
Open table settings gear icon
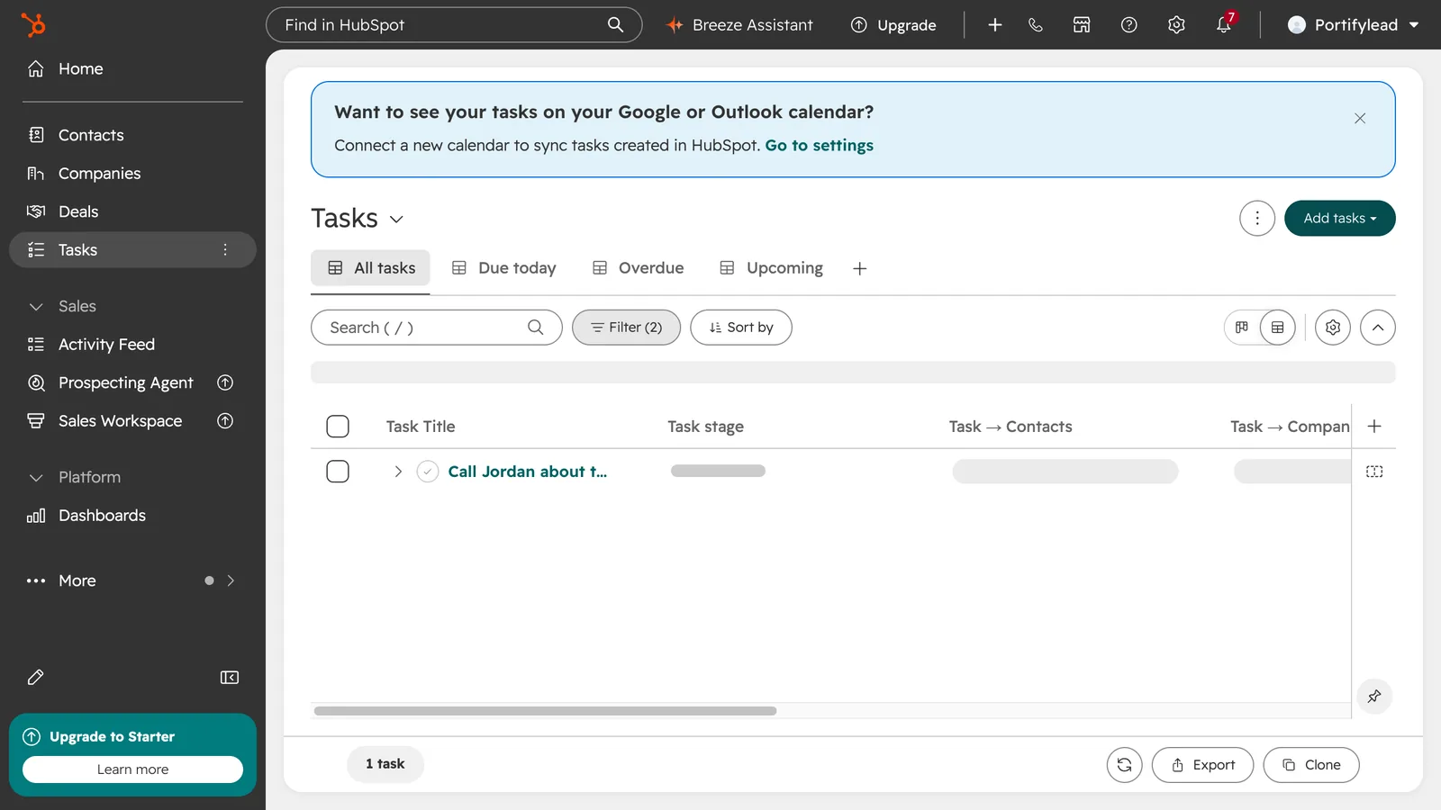(x=1333, y=328)
